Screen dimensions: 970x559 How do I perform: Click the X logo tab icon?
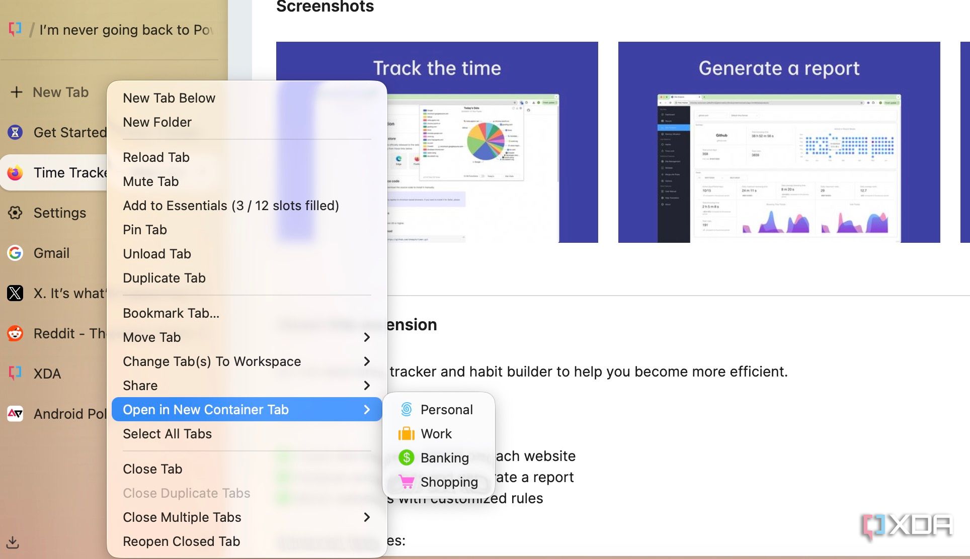(15, 293)
